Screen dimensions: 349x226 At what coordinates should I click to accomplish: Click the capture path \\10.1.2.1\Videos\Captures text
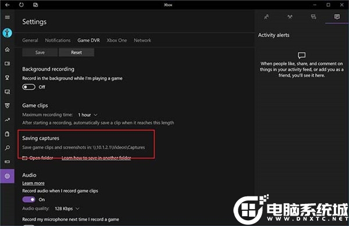119,148
